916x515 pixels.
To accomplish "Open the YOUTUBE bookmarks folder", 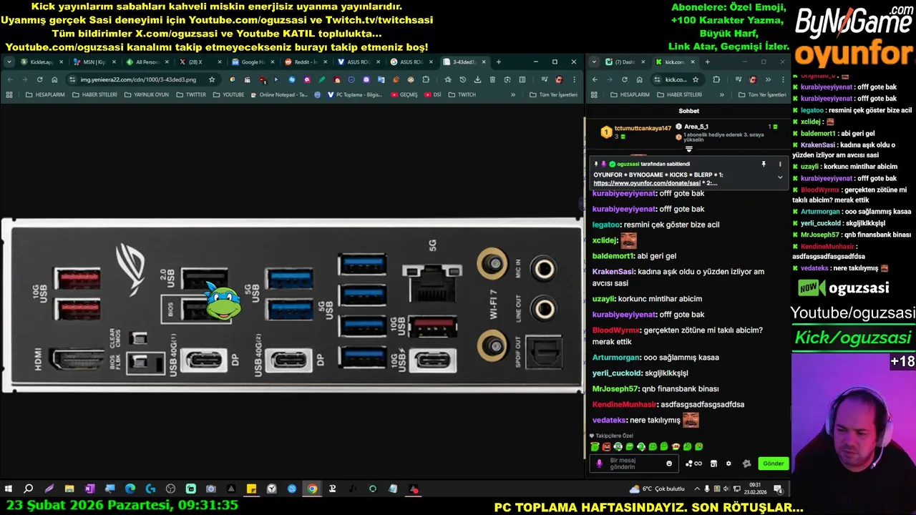I will pyautogui.click(x=229, y=94).
